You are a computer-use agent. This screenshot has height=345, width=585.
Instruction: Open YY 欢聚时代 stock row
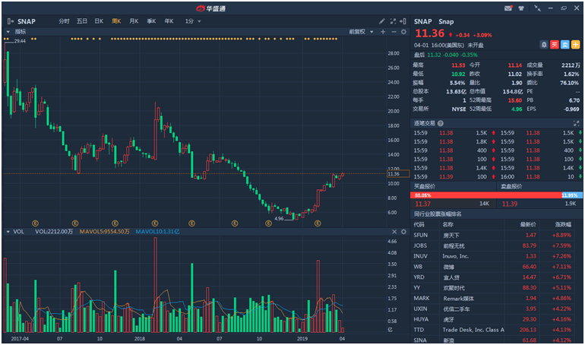pos(496,288)
